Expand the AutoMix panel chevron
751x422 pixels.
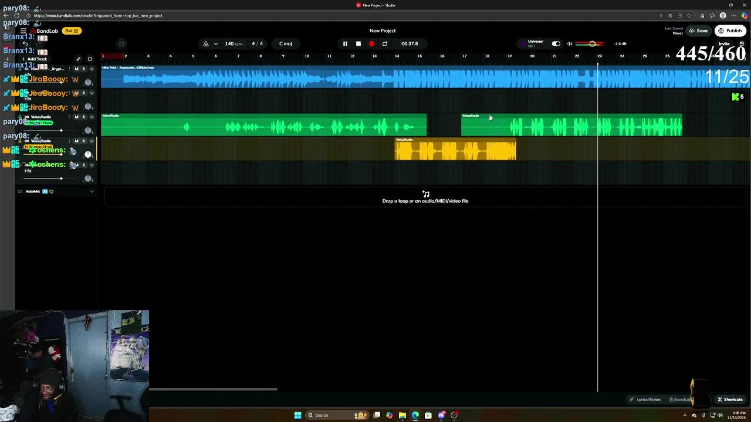(x=92, y=192)
